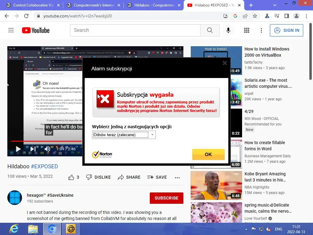Open 'How to create fillable forms in Word'
The height and width of the screenshot is (235, 313).
pyautogui.click(x=265, y=145)
